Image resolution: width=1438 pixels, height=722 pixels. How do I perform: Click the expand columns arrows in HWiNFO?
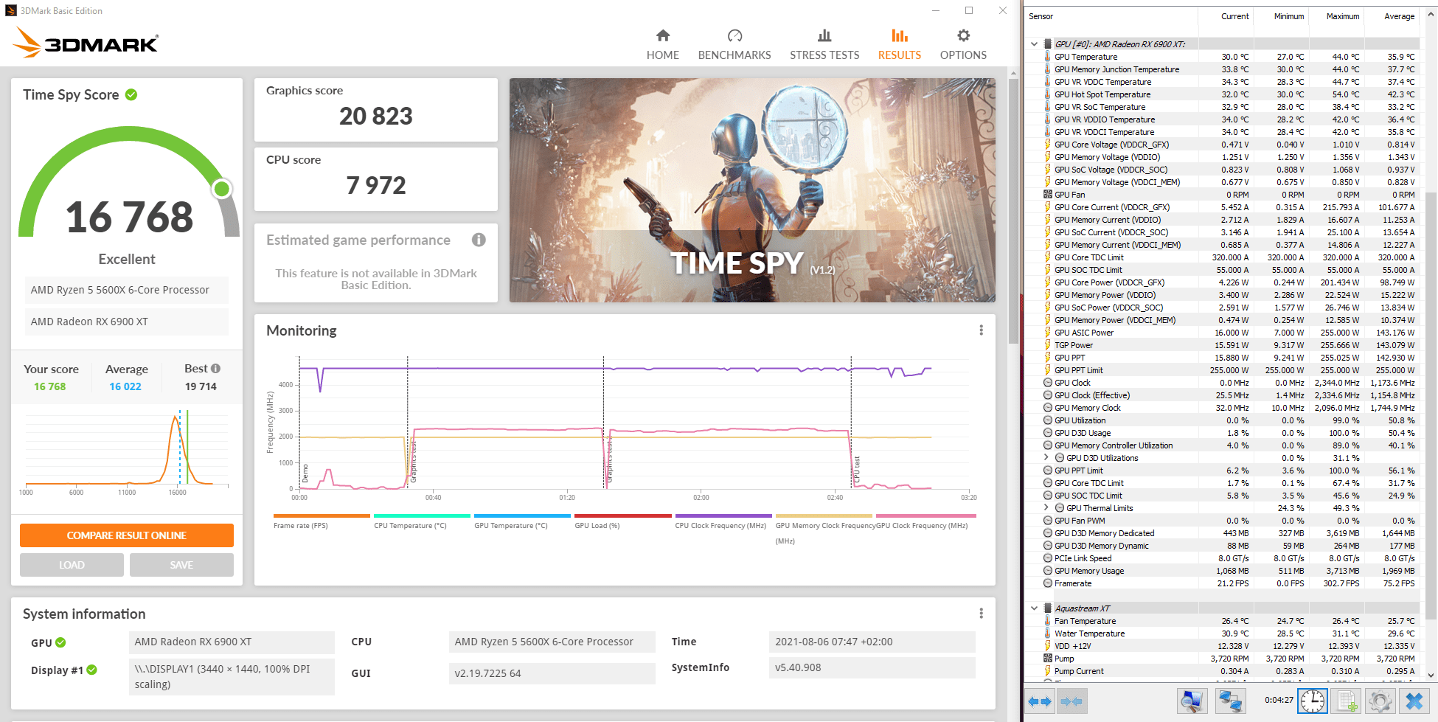pos(1040,701)
